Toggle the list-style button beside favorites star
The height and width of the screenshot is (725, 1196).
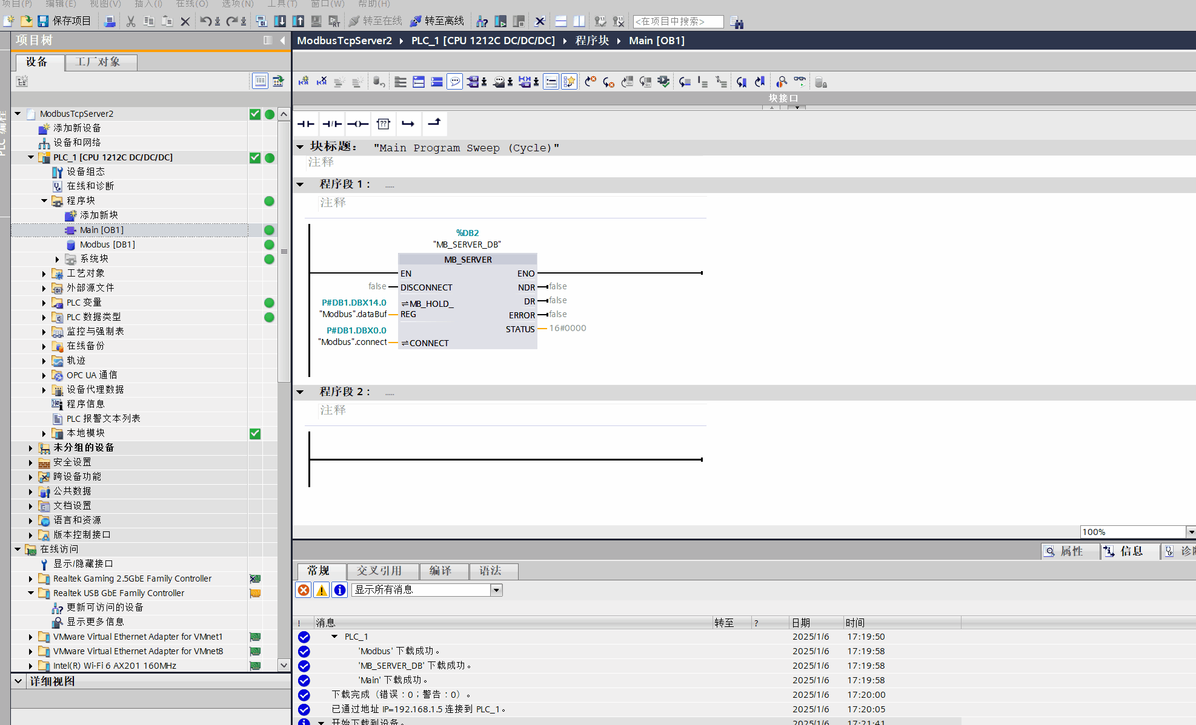[x=551, y=82]
